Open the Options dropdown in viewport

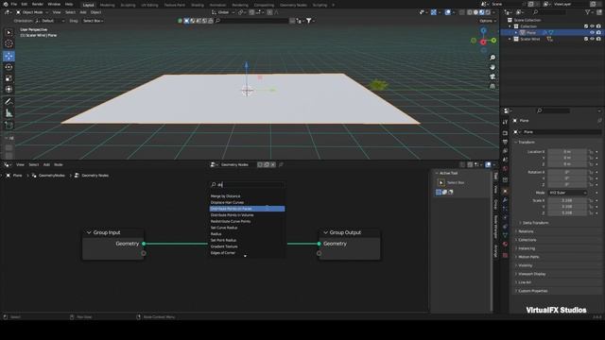488,21
